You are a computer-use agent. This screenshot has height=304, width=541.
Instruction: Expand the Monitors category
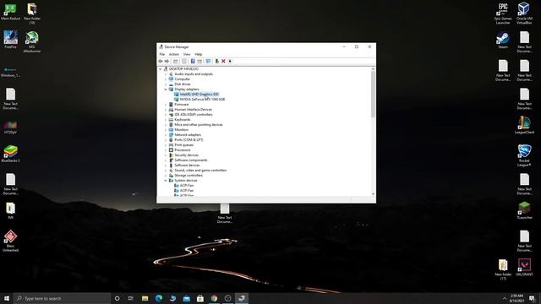coord(166,129)
